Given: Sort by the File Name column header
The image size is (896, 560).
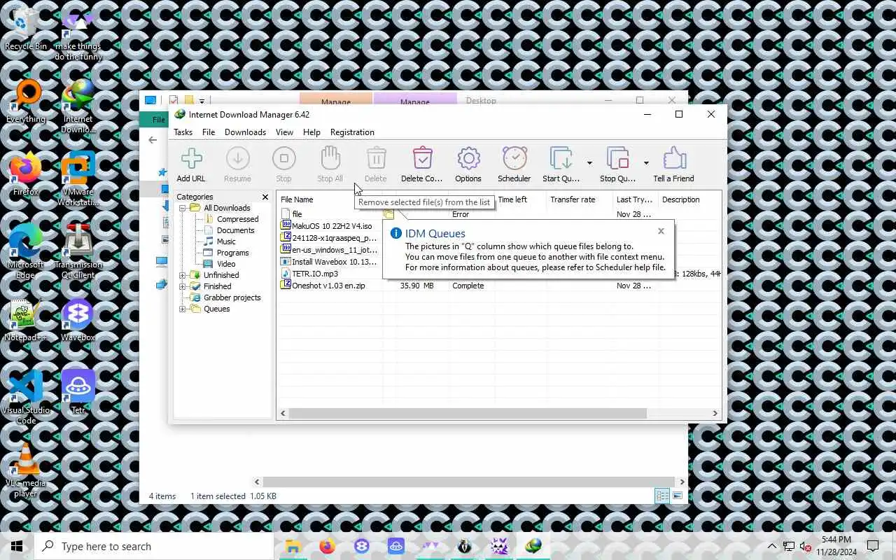Looking at the screenshot, I should pyautogui.click(x=329, y=199).
